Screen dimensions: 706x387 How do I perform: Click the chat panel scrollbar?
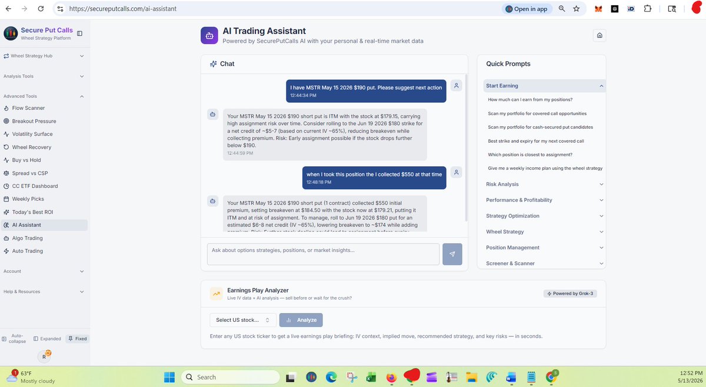click(x=466, y=147)
